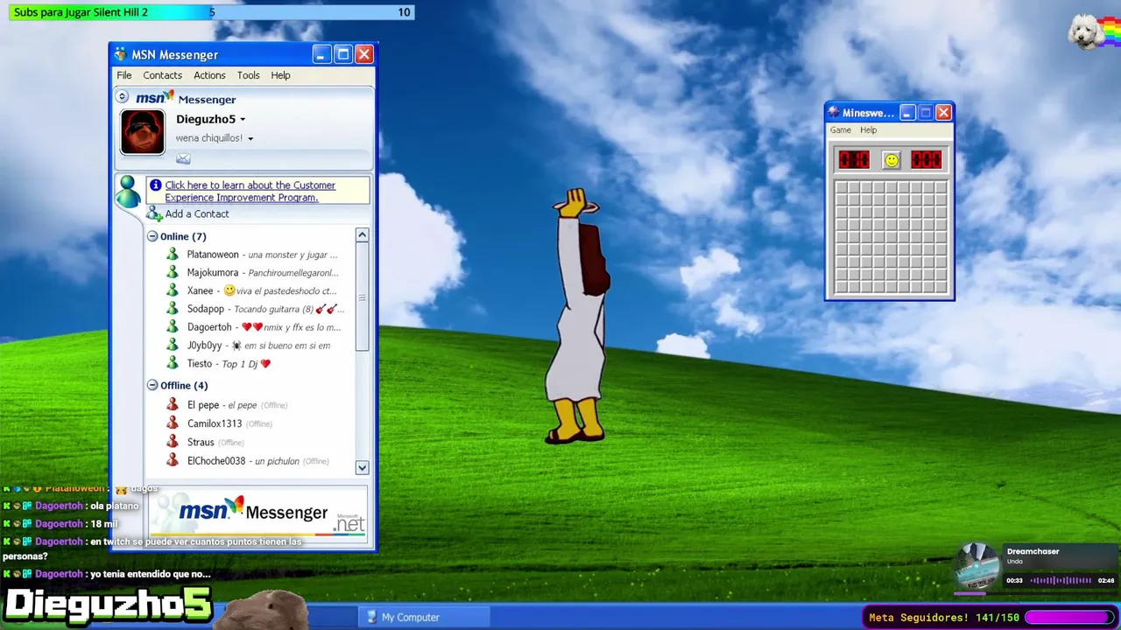Collapse the Offline (4) contact group
This screenshot has height=630, width=1121.
tap(152, 385)
